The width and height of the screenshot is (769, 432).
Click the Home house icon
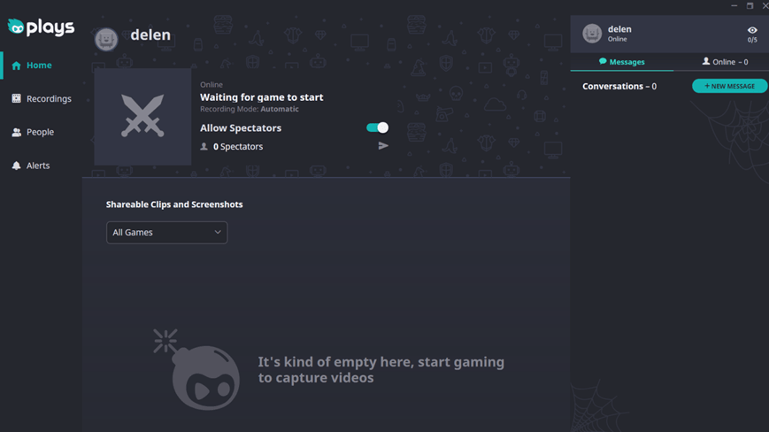tap(16, 66)
